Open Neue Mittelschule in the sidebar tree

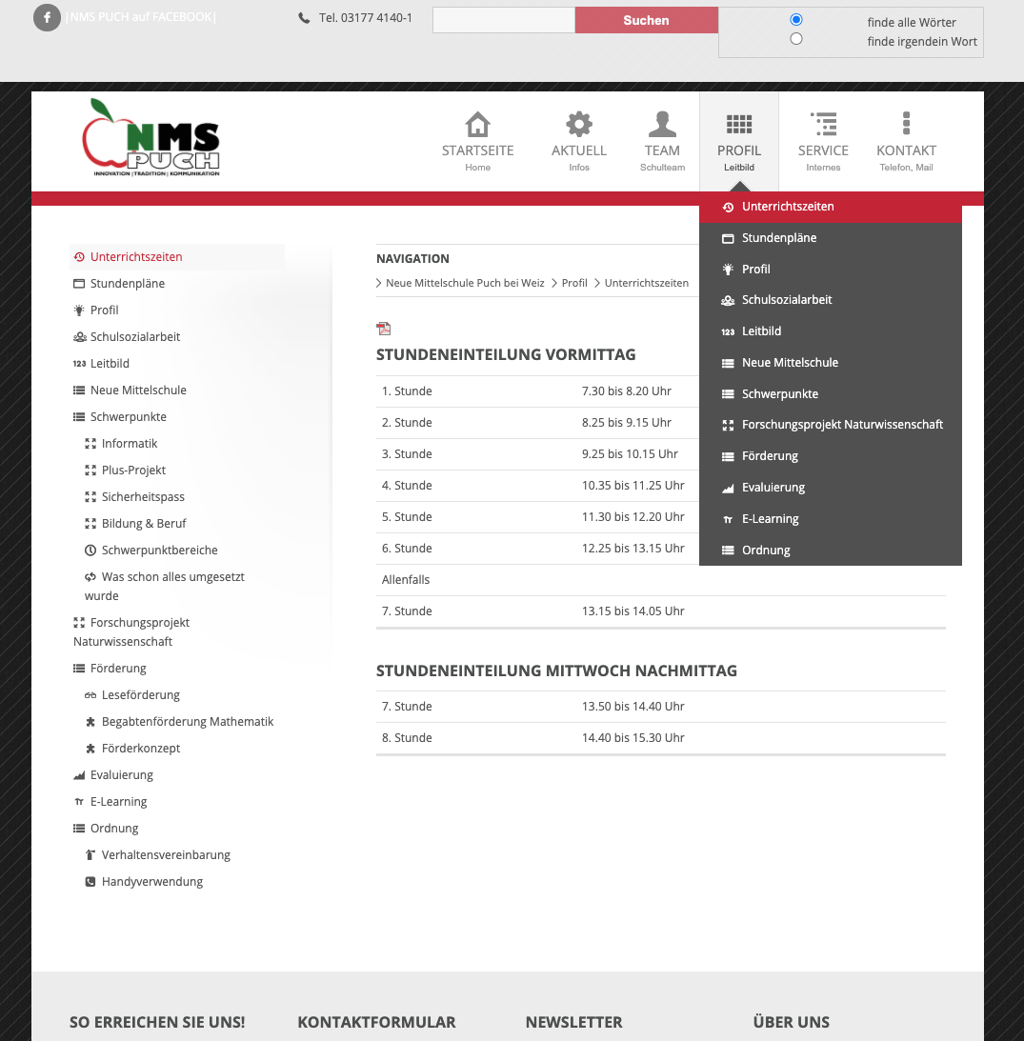138,390
